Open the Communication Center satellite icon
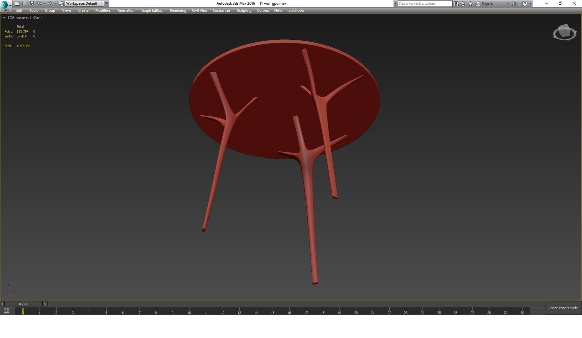 click(463, 3)
